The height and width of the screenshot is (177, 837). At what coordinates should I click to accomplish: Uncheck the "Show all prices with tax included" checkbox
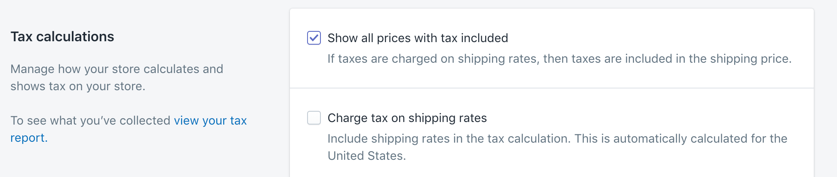(x=314, y=38)
